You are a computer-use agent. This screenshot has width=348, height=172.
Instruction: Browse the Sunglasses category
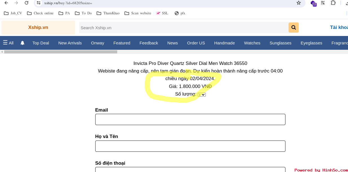point(280,43)
